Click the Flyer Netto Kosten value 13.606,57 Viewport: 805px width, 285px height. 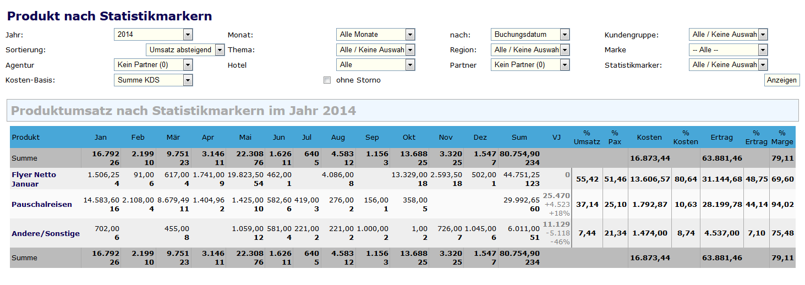[650, 179]
